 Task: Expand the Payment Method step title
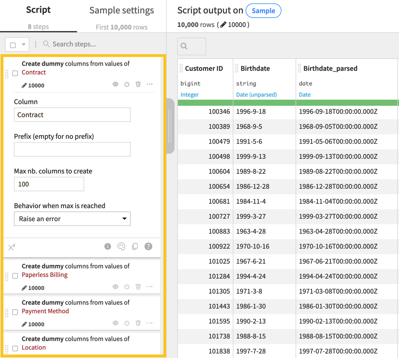[75, 307]
